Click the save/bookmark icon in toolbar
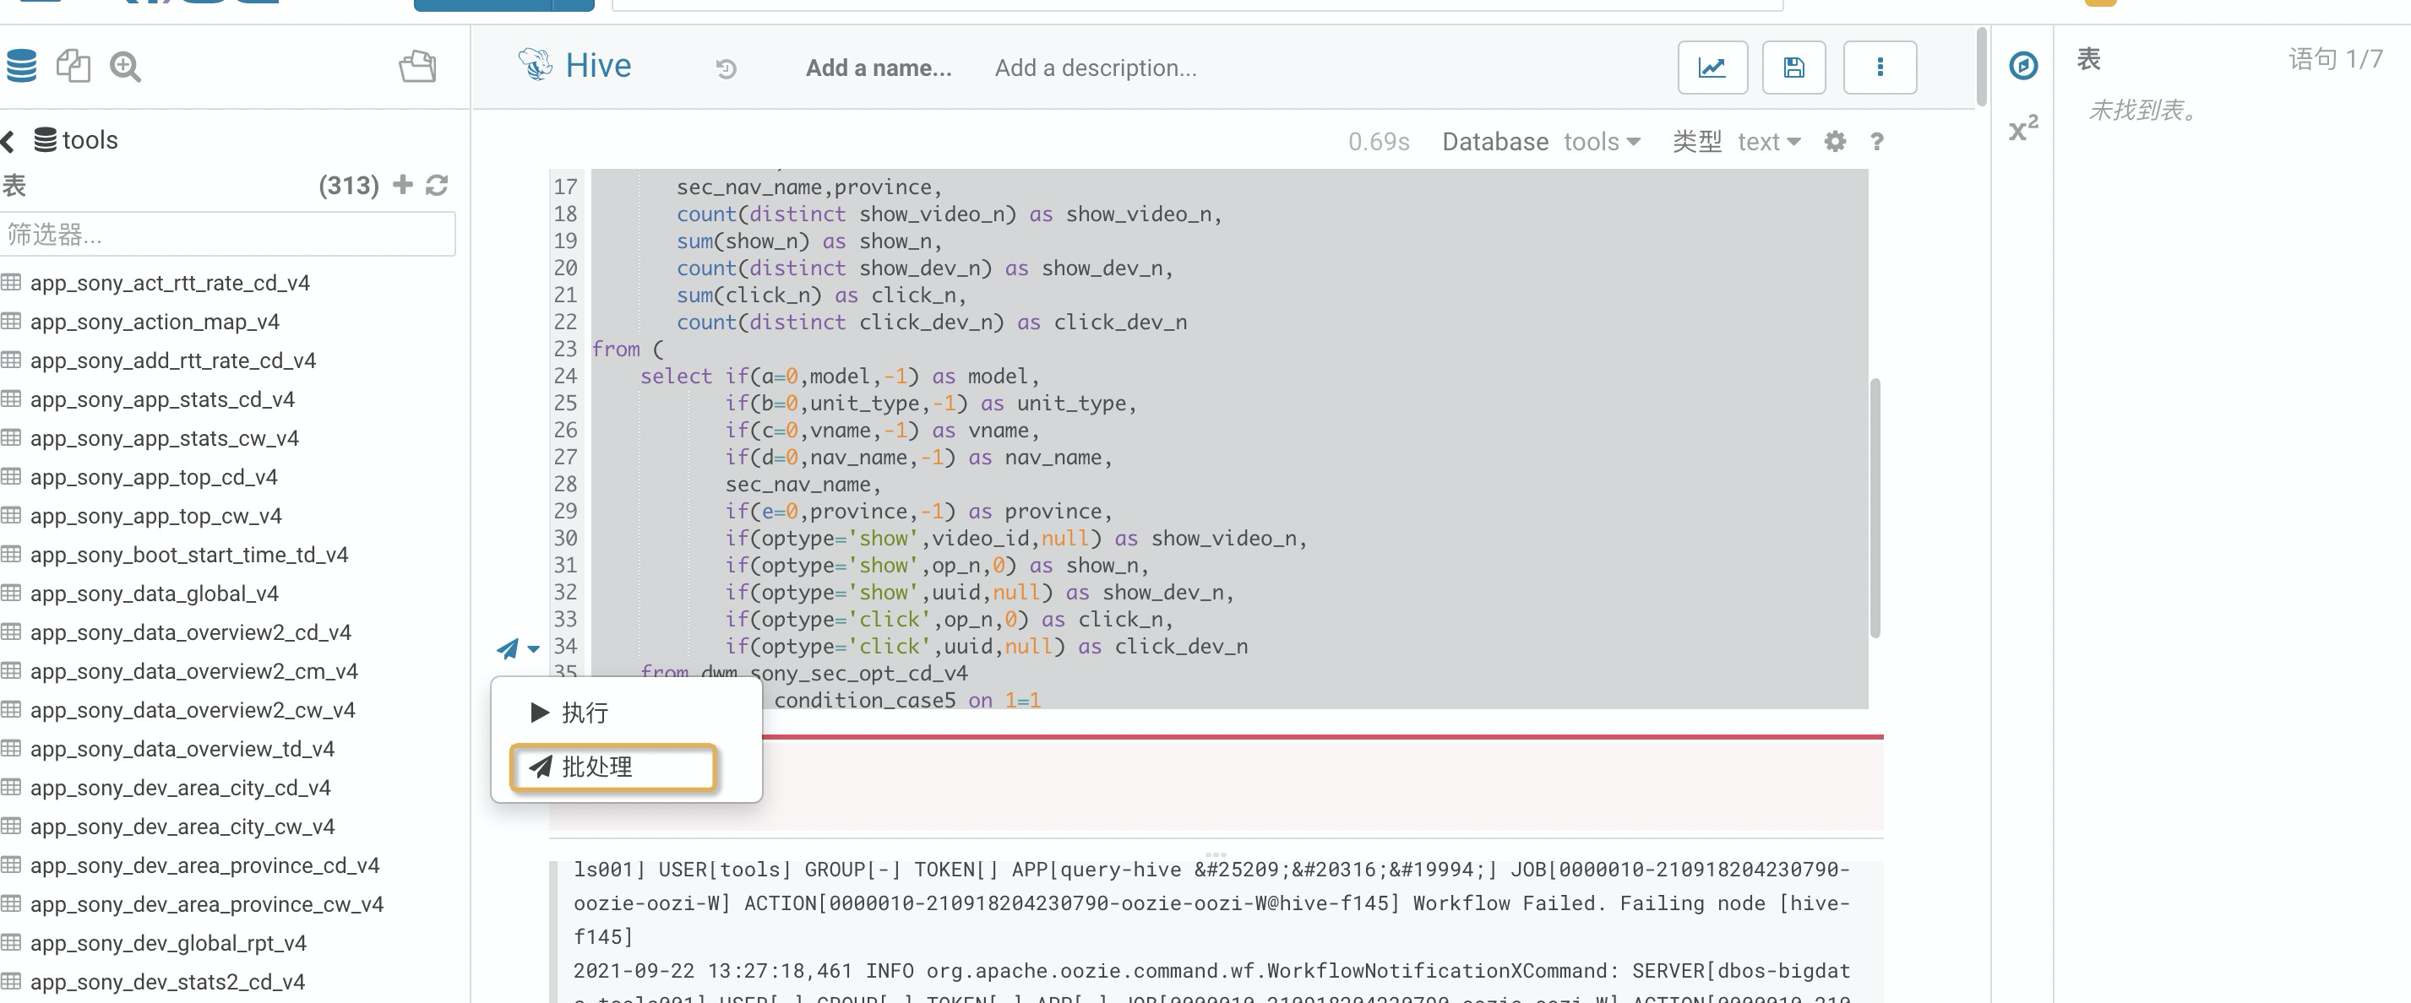 [x=1794, y=64]
